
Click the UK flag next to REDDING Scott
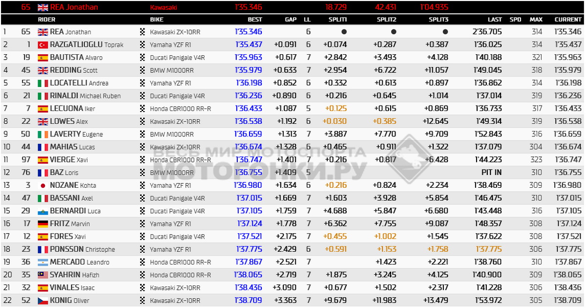click(43, 70)
